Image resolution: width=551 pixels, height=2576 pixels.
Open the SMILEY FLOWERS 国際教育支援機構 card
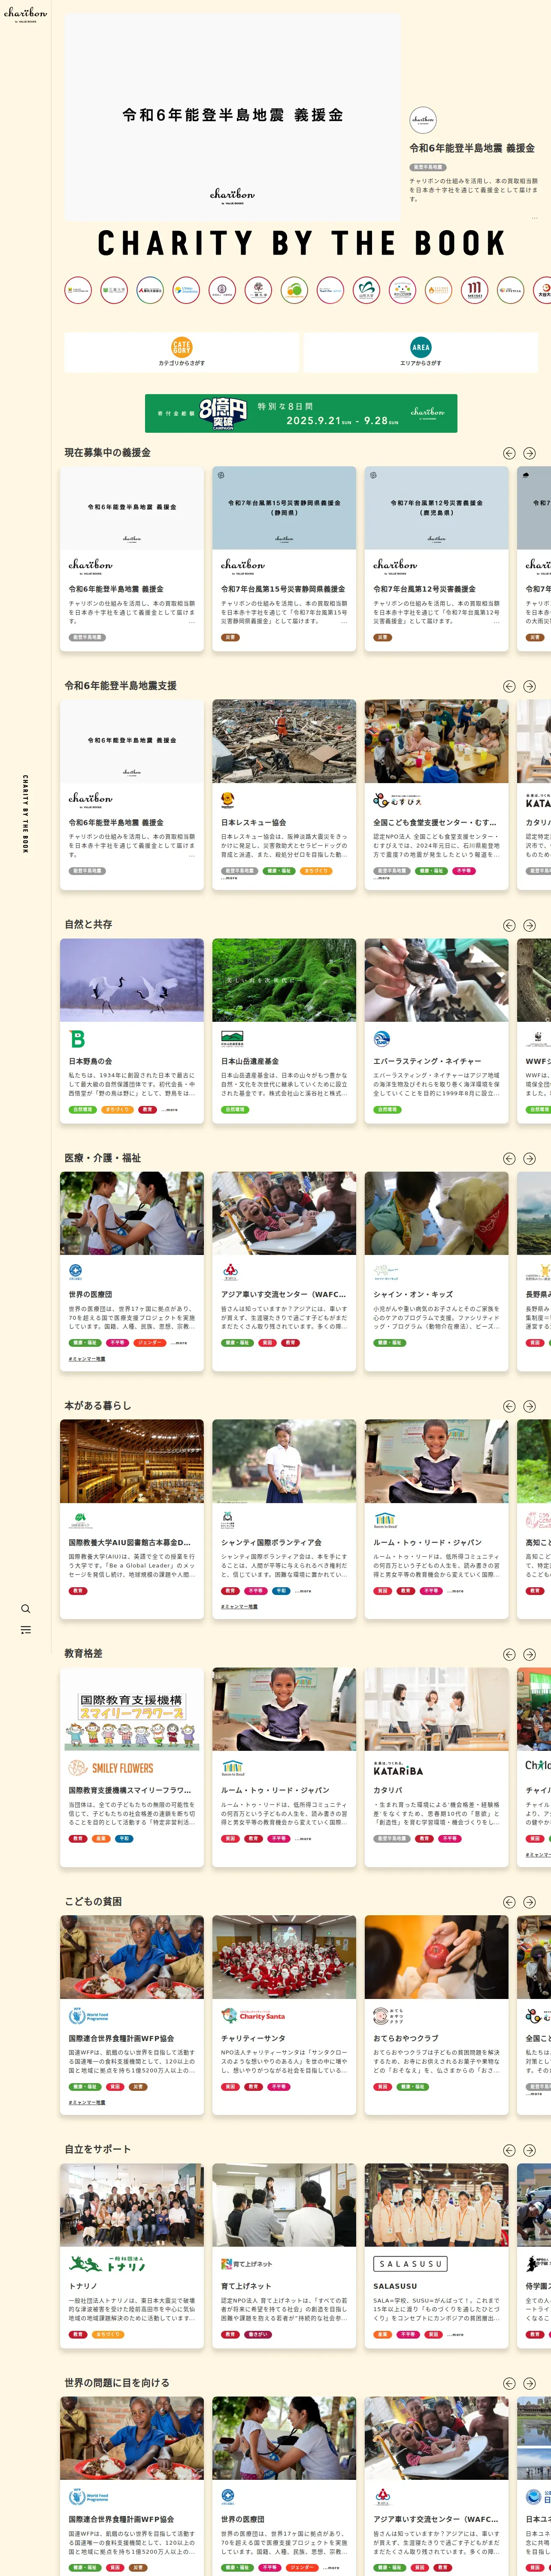(x=132, y=1767)
